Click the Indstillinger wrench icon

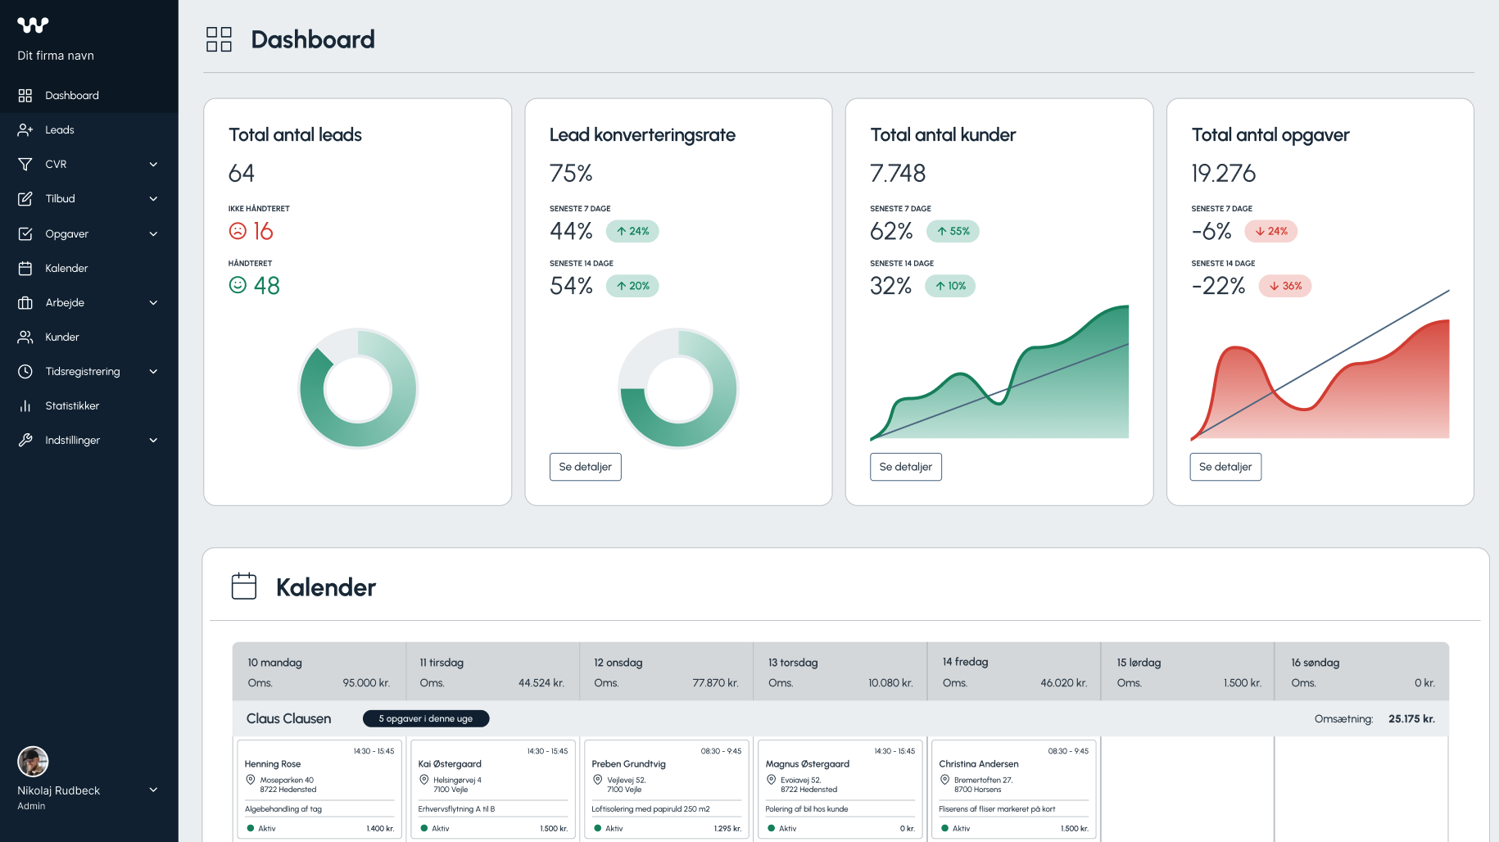point(25,441)
